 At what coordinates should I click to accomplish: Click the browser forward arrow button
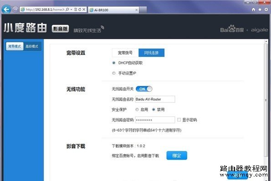click(x=15, y=9)
